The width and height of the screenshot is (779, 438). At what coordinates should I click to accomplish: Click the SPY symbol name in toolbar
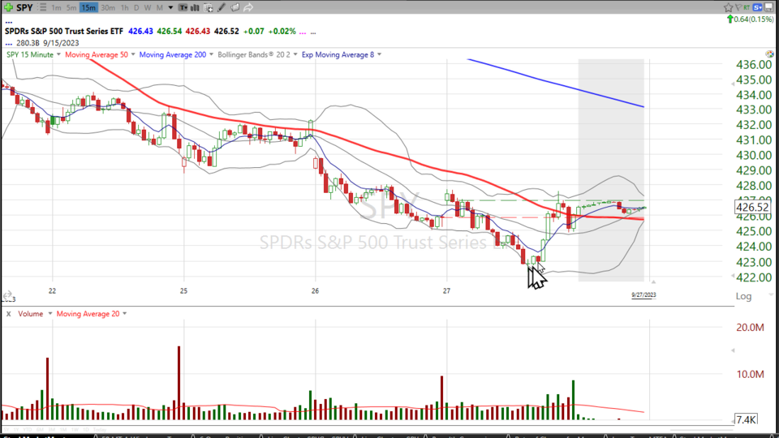[24, 7]
